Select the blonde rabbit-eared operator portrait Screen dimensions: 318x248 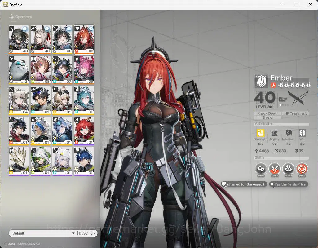click(62, 100)
